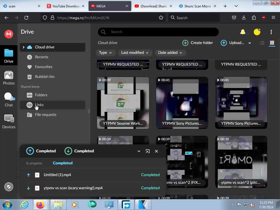280x210 pixels.
Task: Collapse the transfers panel with chevron
Action: pos(139,151)
